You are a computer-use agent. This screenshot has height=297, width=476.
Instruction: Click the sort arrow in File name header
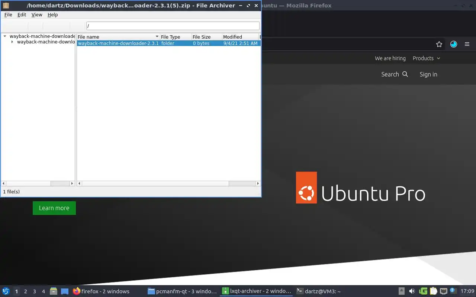point(157,37)
